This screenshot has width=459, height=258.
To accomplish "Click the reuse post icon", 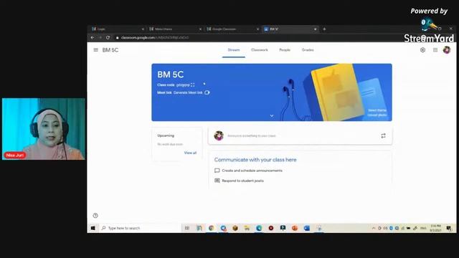I will click(383, 135).
